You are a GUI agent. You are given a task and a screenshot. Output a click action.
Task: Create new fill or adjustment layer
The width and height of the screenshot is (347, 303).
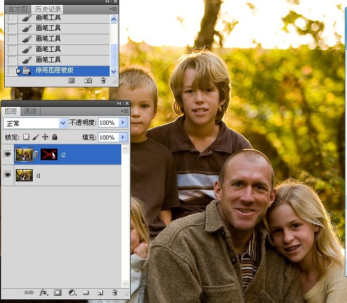tap(72, 292)
